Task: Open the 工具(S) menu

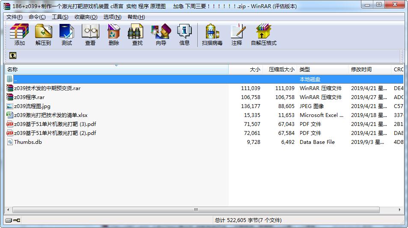Action: point(60,17)
